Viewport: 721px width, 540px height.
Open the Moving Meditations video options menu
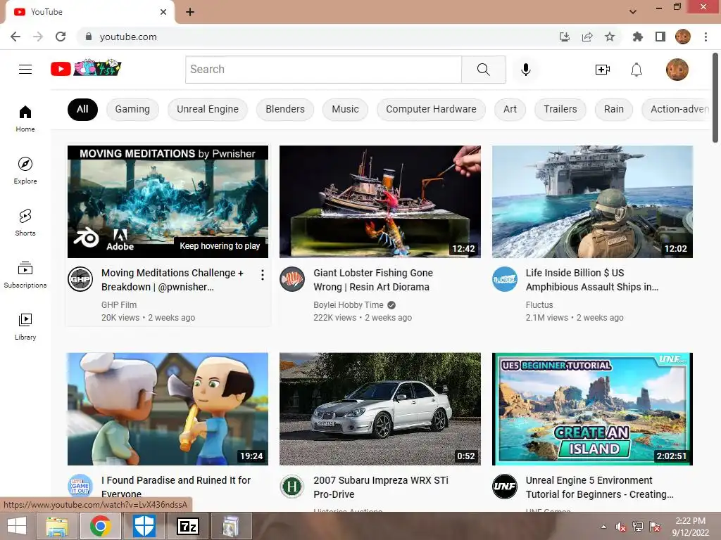coord(262,275)
